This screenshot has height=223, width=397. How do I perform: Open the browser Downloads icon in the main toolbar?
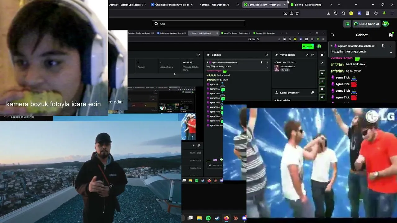(x=328, y=13)
